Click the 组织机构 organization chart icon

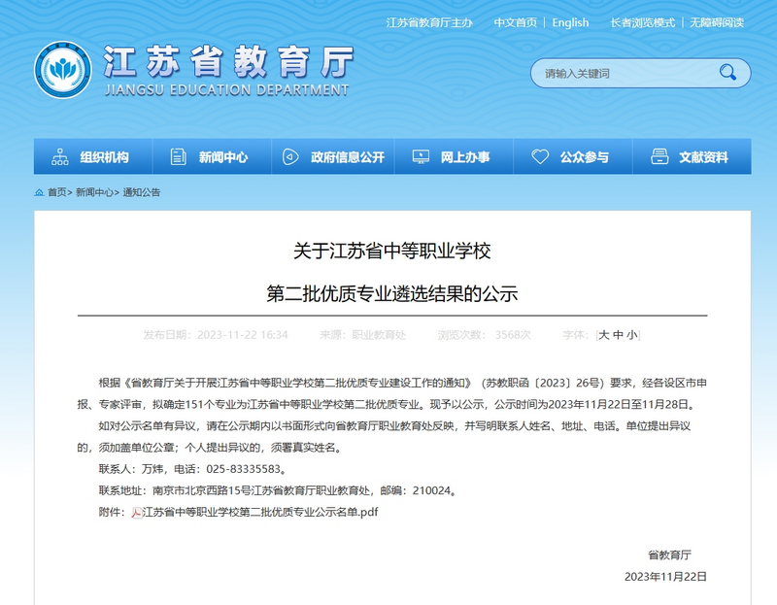[x=63, y=154]
